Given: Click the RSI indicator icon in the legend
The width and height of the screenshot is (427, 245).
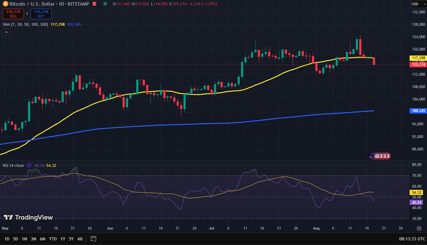Looking at the screenshot, I should click(x=29, y=166).
